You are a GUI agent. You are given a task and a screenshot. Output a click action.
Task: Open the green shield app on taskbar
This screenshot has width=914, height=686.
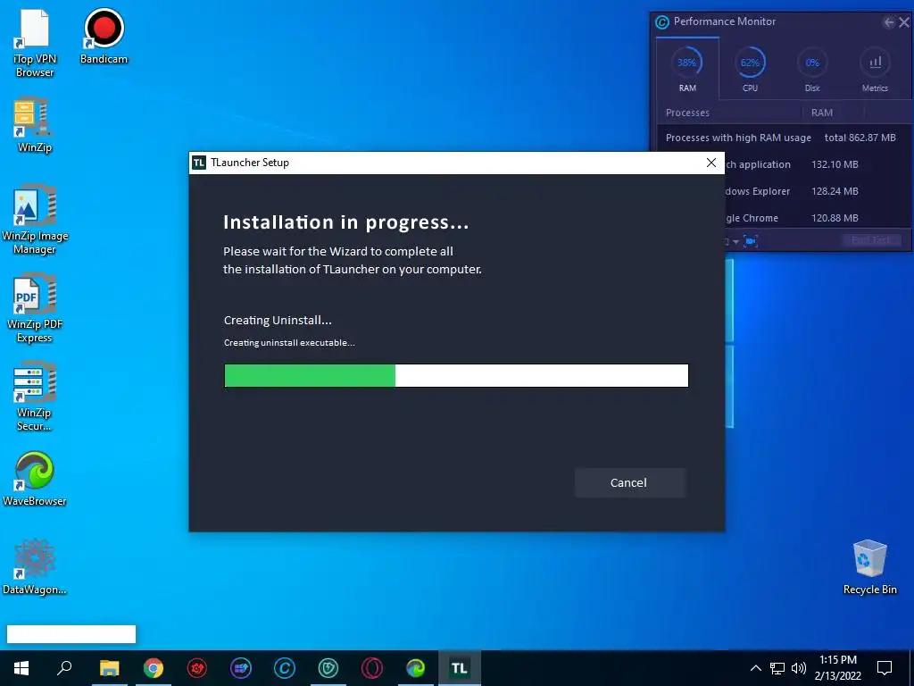[x=328, y=668]
